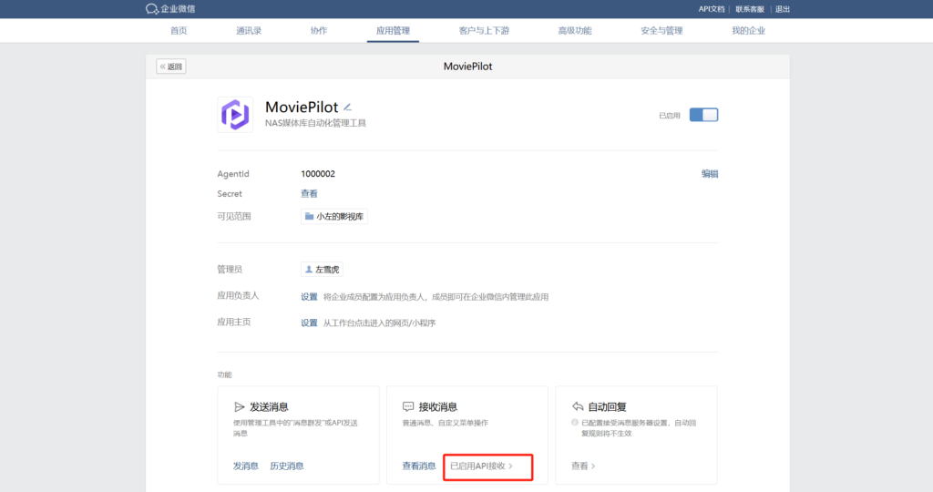Open the 历史消息 link
The width and height of the screenshot is (933, 492).
click(287, 466)
